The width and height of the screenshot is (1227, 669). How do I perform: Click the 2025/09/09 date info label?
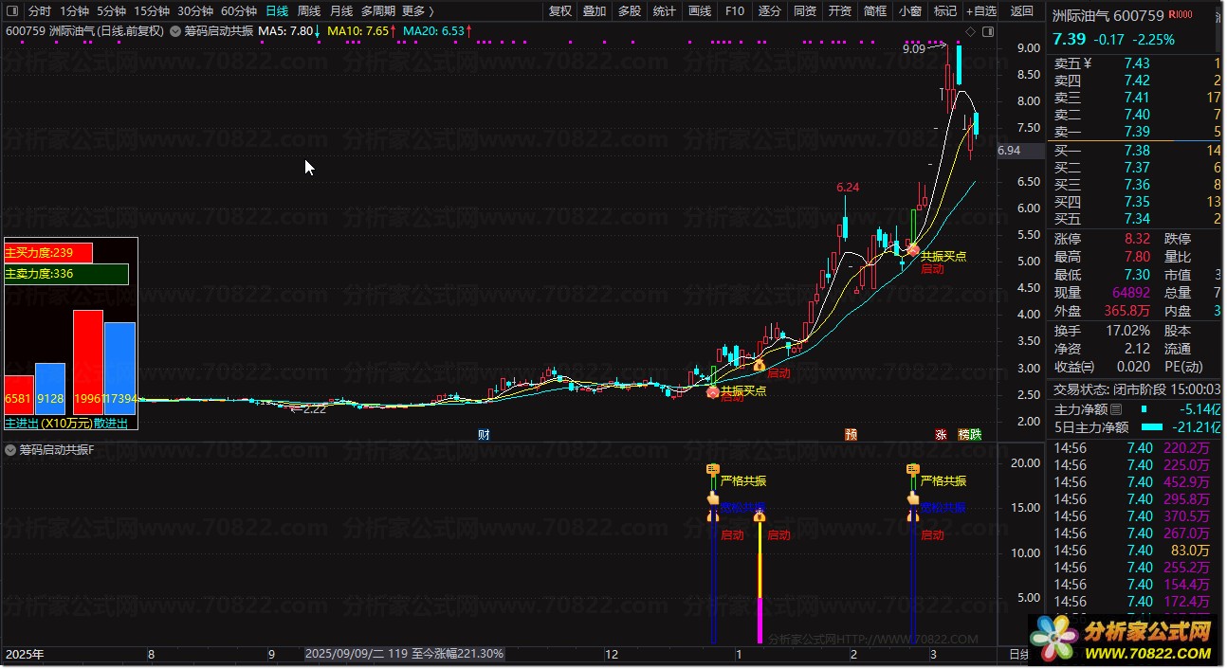coord(405,654)
